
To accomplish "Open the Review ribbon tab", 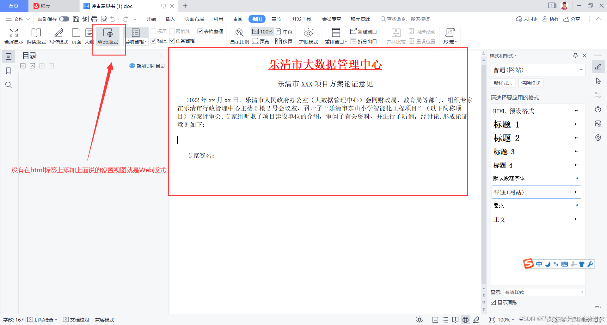I will point(238,19).
